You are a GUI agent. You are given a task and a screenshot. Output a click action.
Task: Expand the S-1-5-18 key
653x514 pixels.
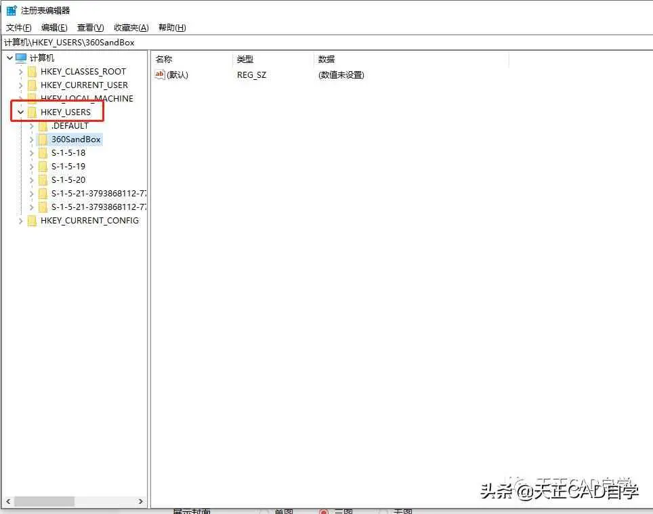tap(31, 153)
